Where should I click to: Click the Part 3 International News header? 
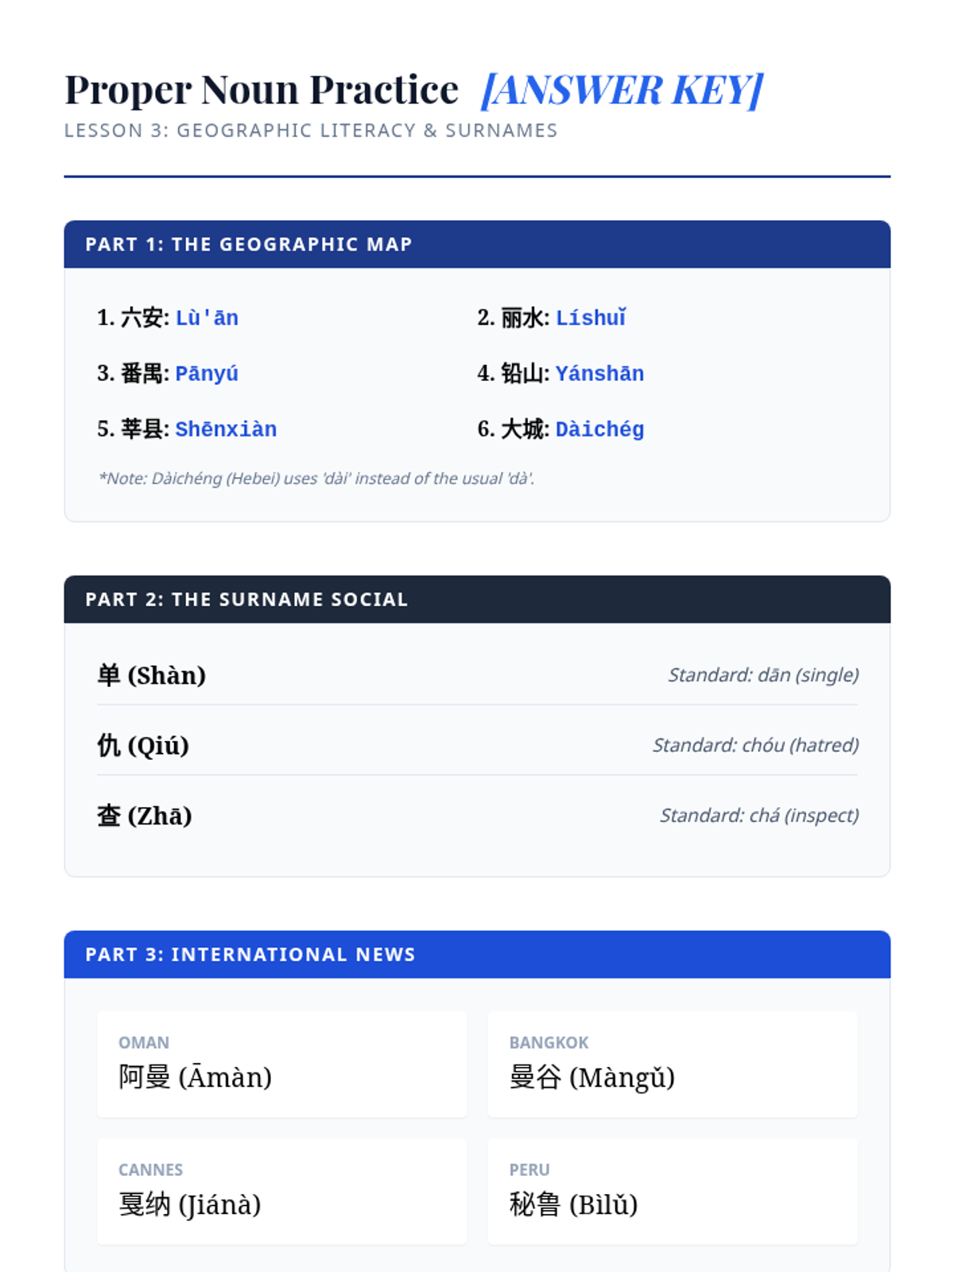tap(477, 955)
